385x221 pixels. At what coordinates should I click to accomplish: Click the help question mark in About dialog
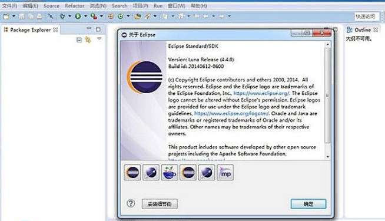click(x=131, y=203)
